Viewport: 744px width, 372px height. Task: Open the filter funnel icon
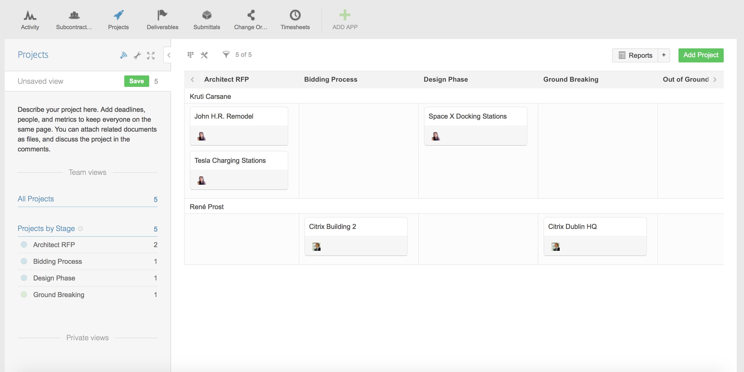[226, 54]
